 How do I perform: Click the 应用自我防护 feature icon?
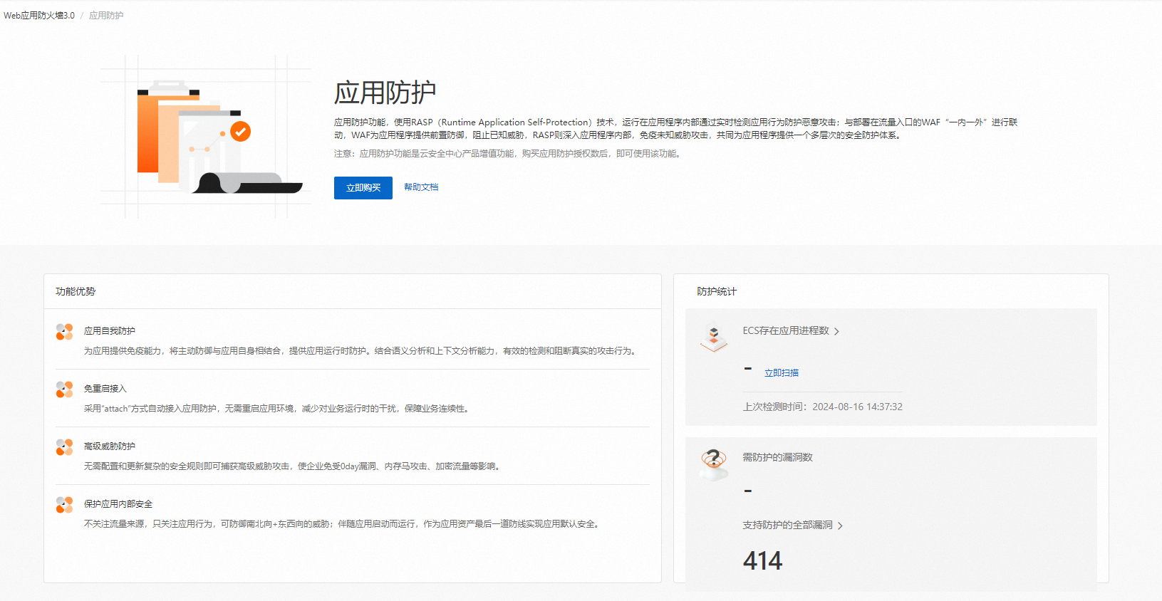point(65,332)
